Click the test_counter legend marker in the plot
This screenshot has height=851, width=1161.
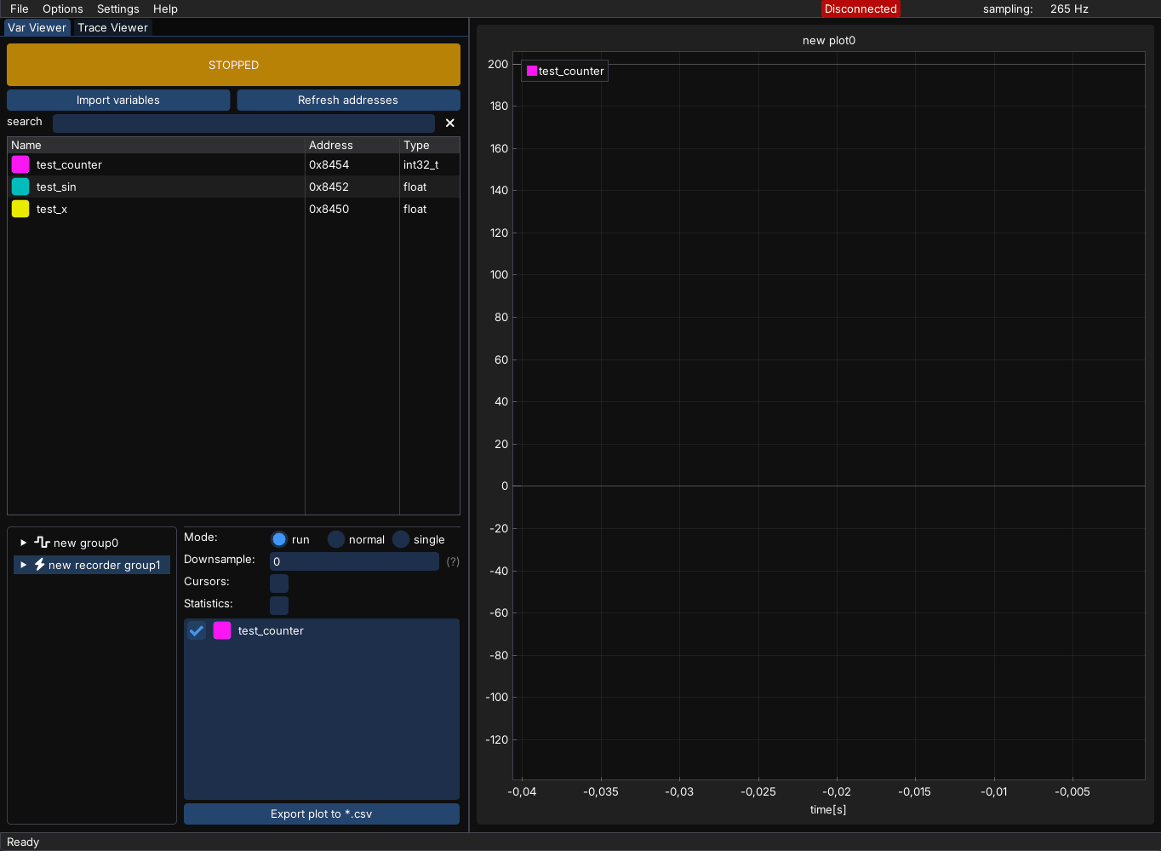pyautogui.click(x=532, y=72)
